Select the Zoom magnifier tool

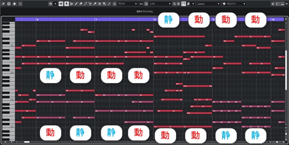(x=104, y=4)
